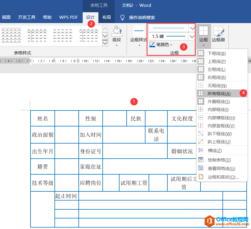Open the 视图 View tab

[x=6, y=17]
